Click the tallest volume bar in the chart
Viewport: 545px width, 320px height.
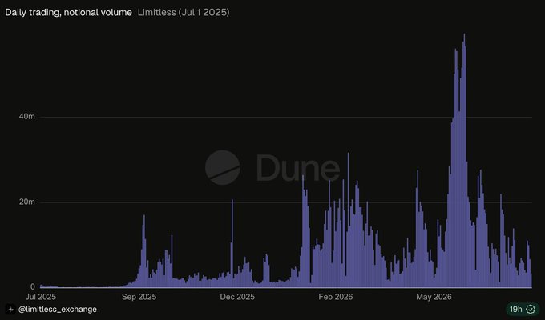(464, 161)
